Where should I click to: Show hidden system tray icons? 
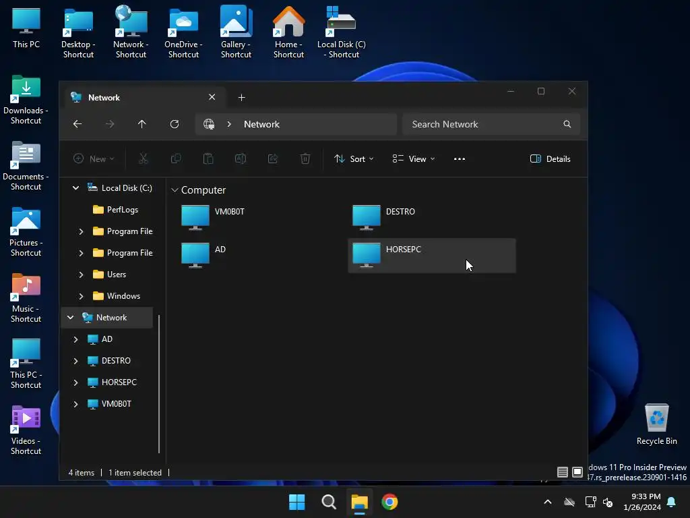pyautogui.click(x=548, y=502)
